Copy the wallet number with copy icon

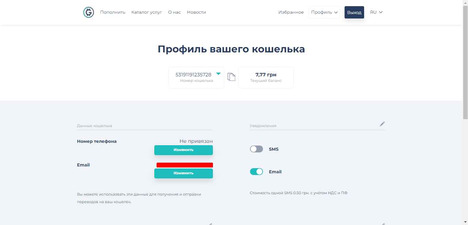[231, 77]
